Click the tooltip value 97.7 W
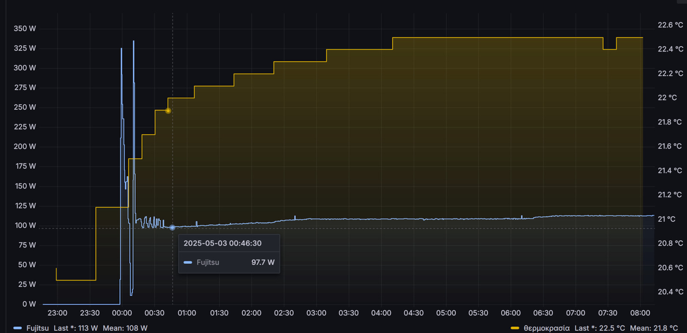Image resolution: width=687 pixels, height=333 pixels. coord(263,262)
